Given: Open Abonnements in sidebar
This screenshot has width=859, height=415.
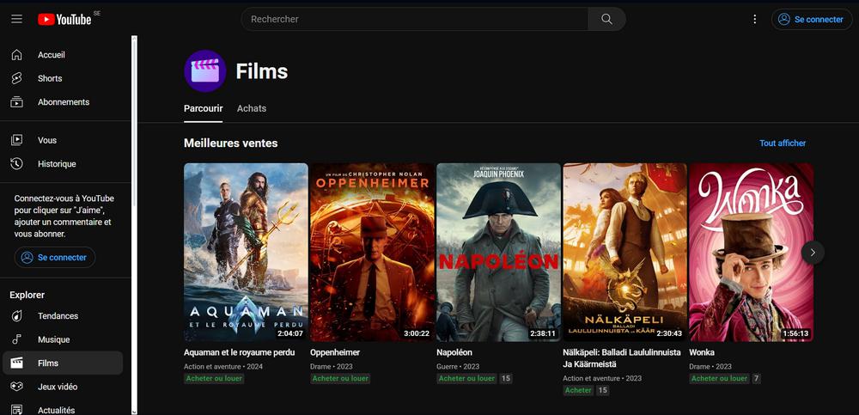Looking at the screenshot, I should click(x=63, y=102).
